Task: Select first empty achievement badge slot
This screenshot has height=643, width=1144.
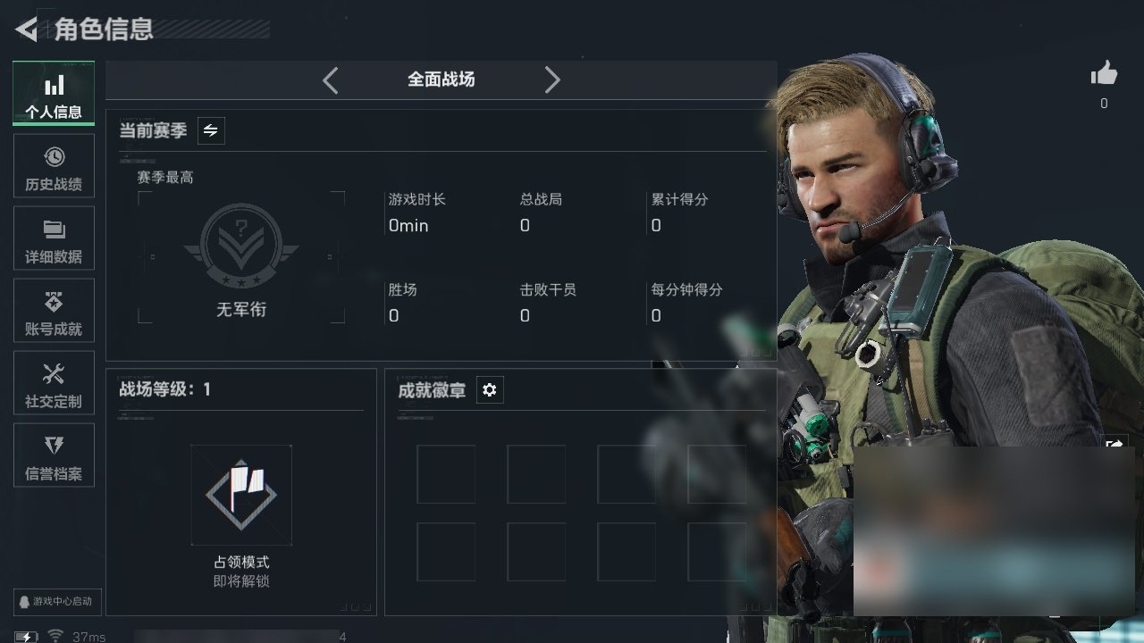Action: pyautogui.click(x=446, y=474)
